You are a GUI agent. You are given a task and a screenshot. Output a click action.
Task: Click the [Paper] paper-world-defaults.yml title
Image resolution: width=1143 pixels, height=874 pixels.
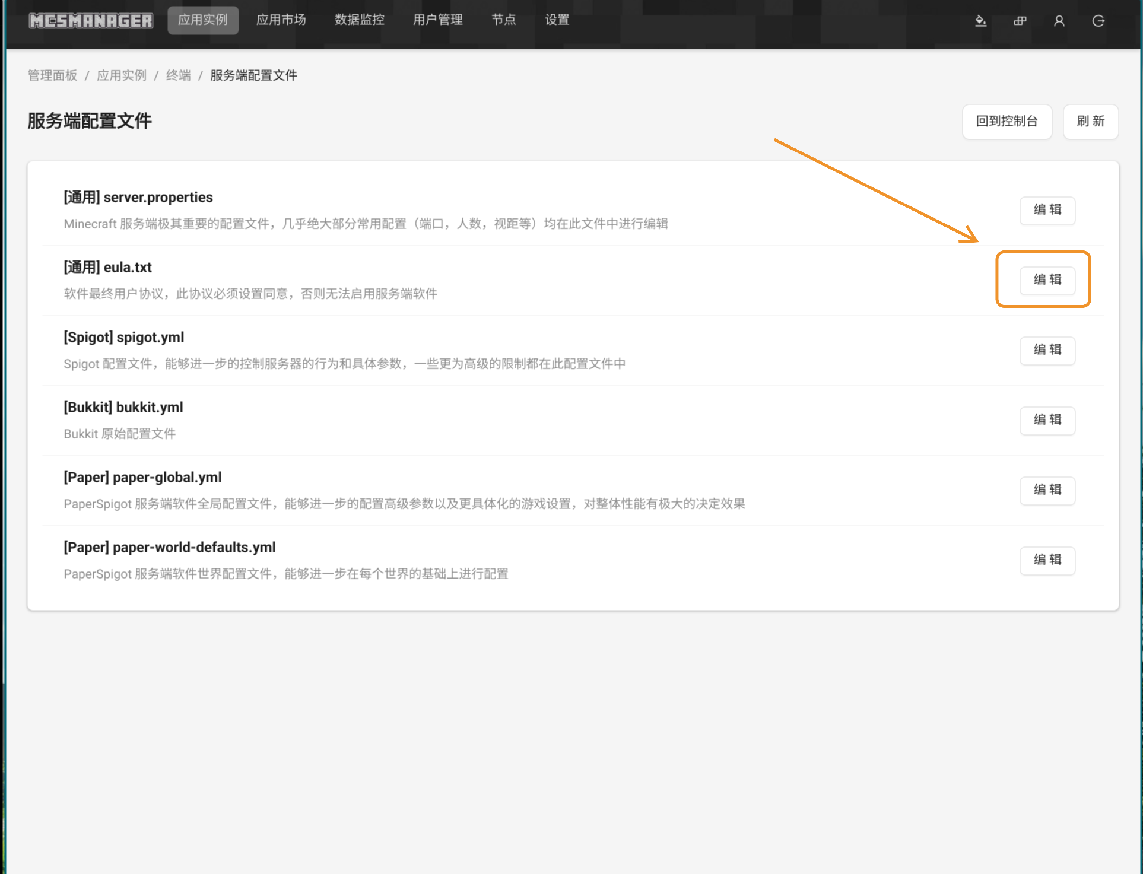tap(170, 547)
